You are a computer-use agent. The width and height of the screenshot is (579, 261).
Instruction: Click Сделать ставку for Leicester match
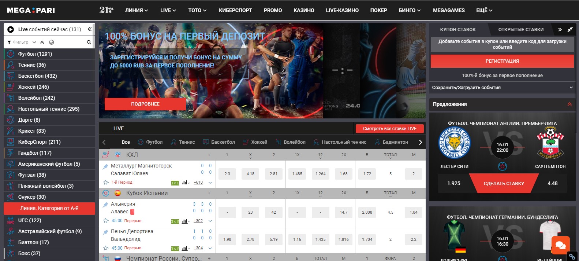[x=504, y=183]
